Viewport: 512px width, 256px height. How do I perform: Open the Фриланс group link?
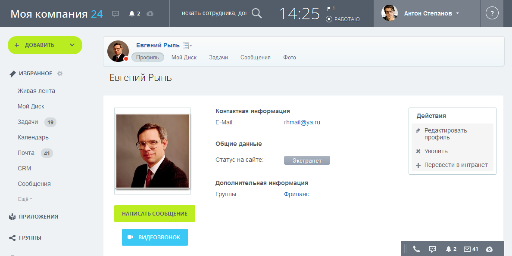click(x=296, y=194)
